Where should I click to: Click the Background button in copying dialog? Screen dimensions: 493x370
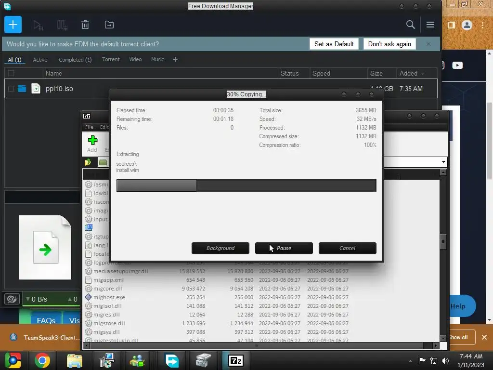(x=221, y=248)
